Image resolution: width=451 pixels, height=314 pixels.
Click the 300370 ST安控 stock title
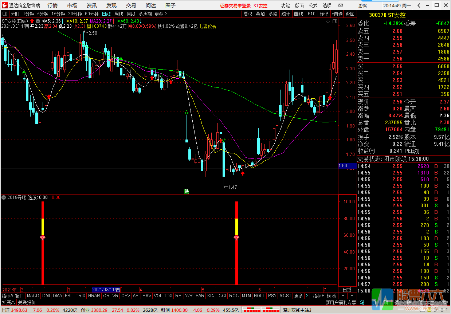point(387,15)
